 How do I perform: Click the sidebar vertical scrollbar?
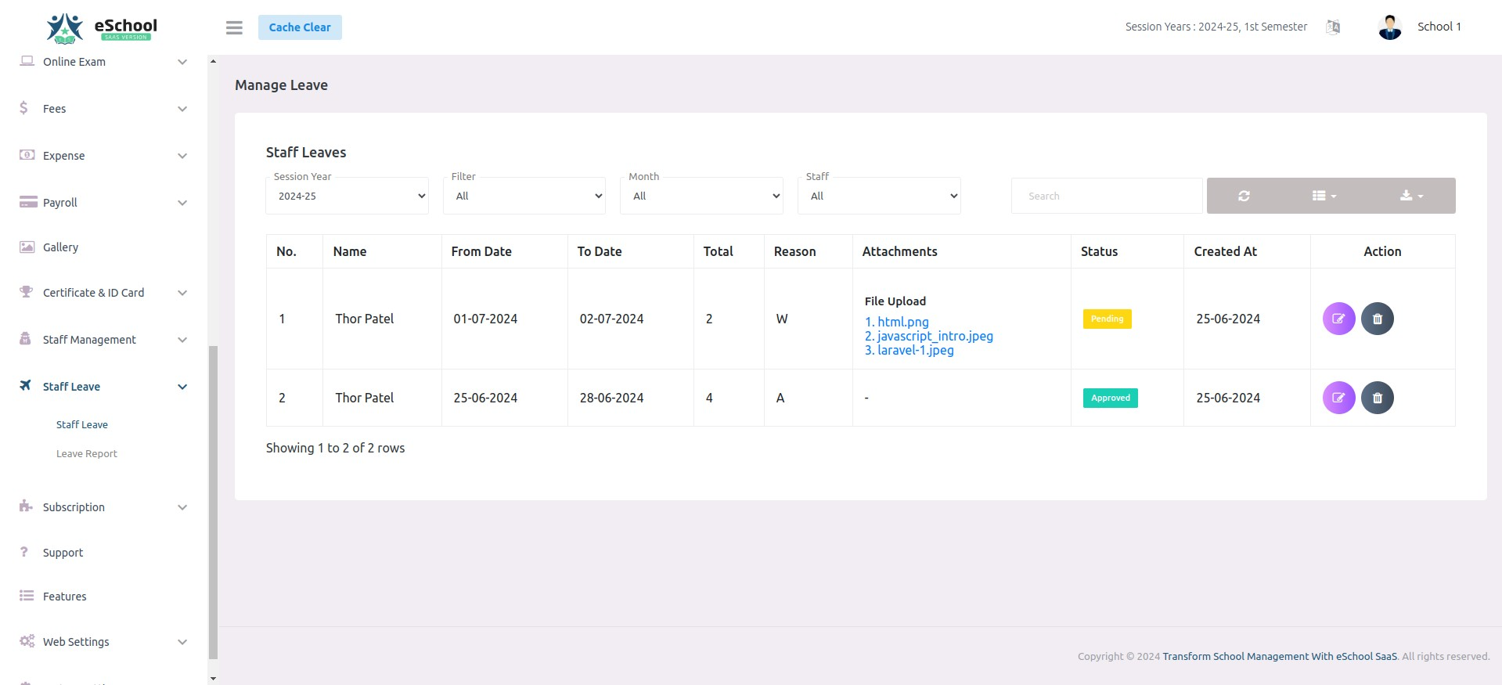[x=213, y=501]
